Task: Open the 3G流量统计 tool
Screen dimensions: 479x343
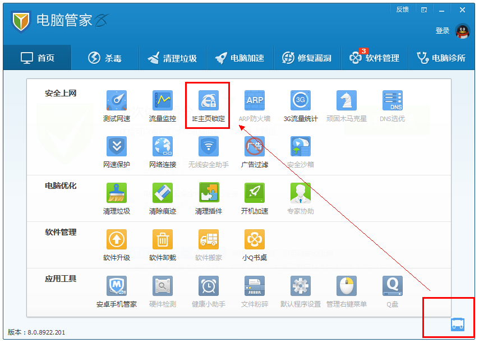Action: pyautogui.click(x=301, y=106)
